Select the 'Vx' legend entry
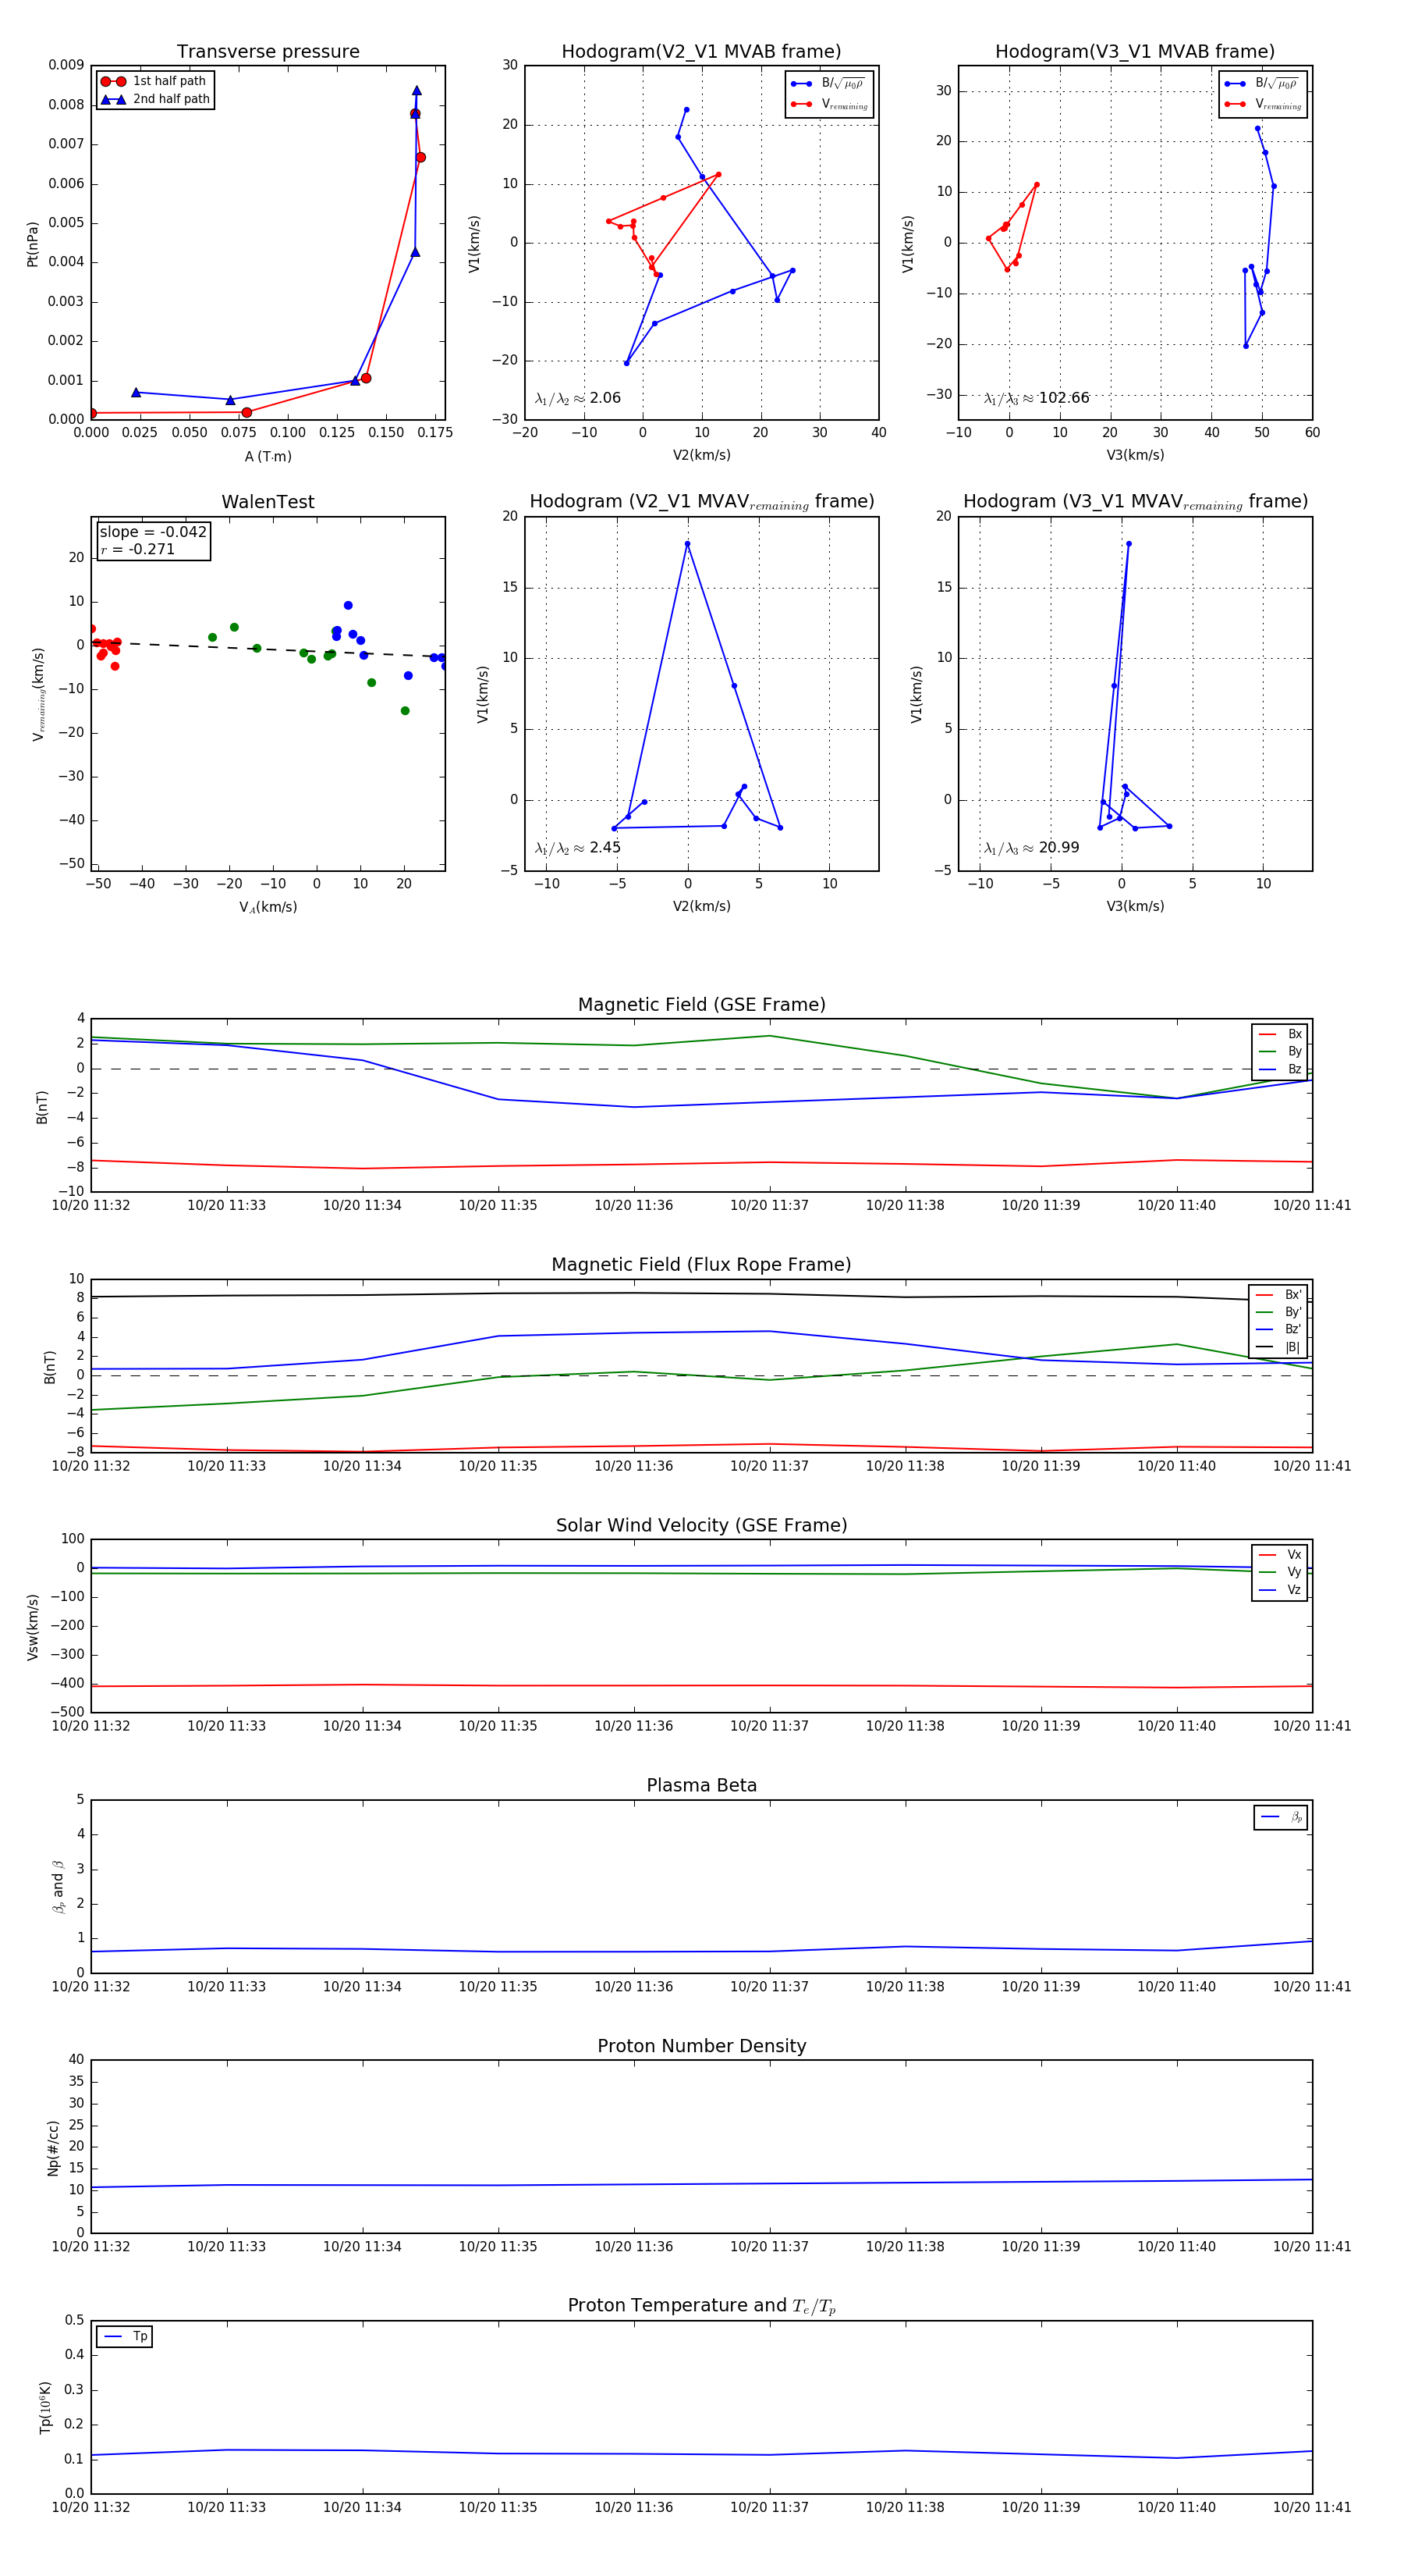 pos(1280,1554)
